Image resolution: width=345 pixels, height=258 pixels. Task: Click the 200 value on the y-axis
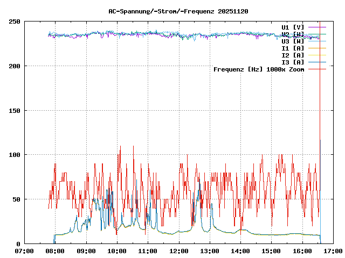point(15,66)
